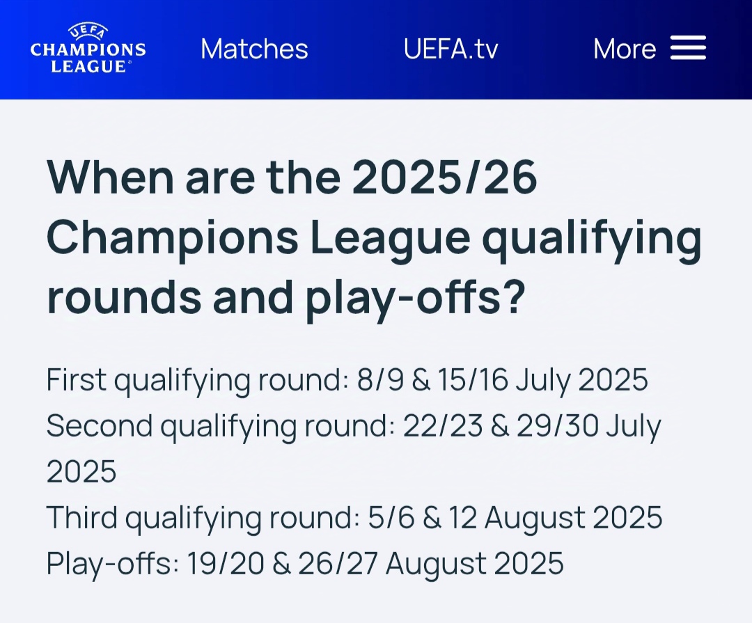The width and height of the screenshot is (752, 623).
Task: Click the dates 19/20 & 26/27 August 2025
Action: (x=375, y=564)
